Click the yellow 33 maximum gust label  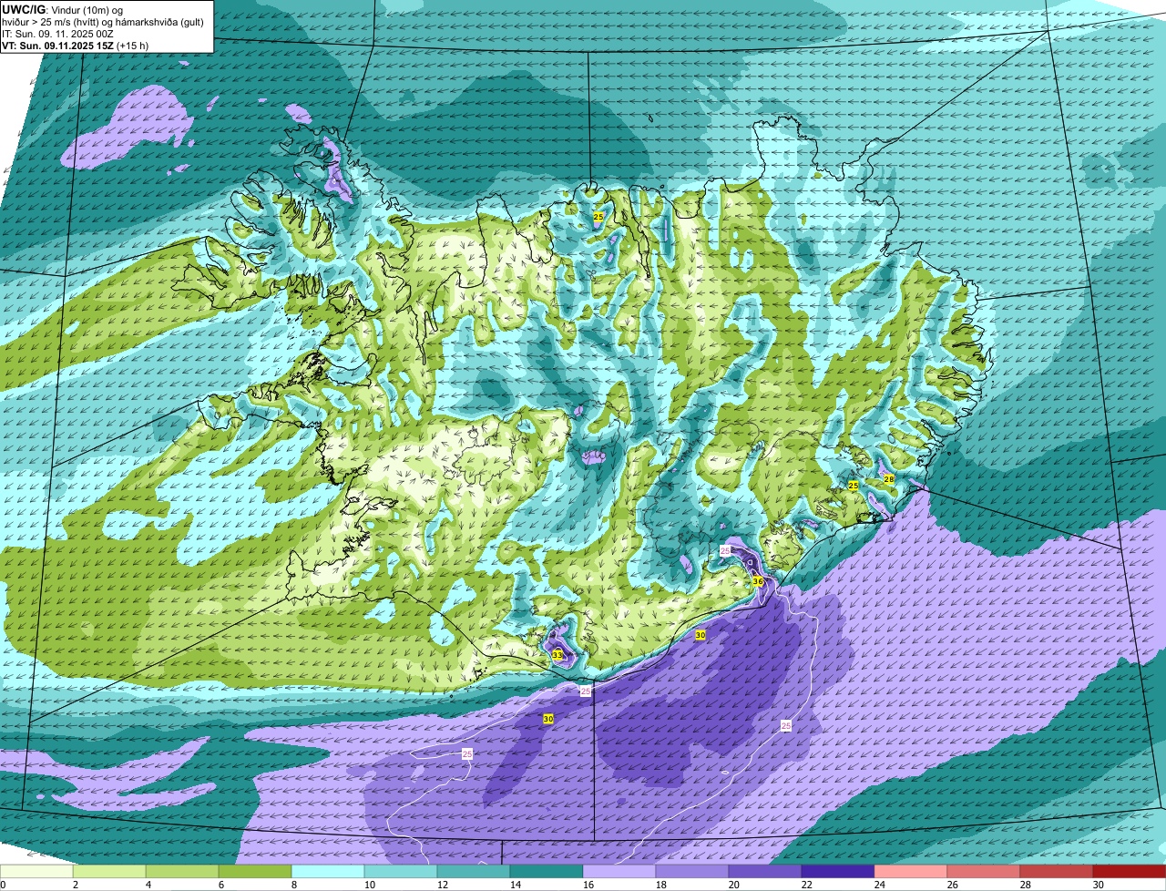click(557, 655)
